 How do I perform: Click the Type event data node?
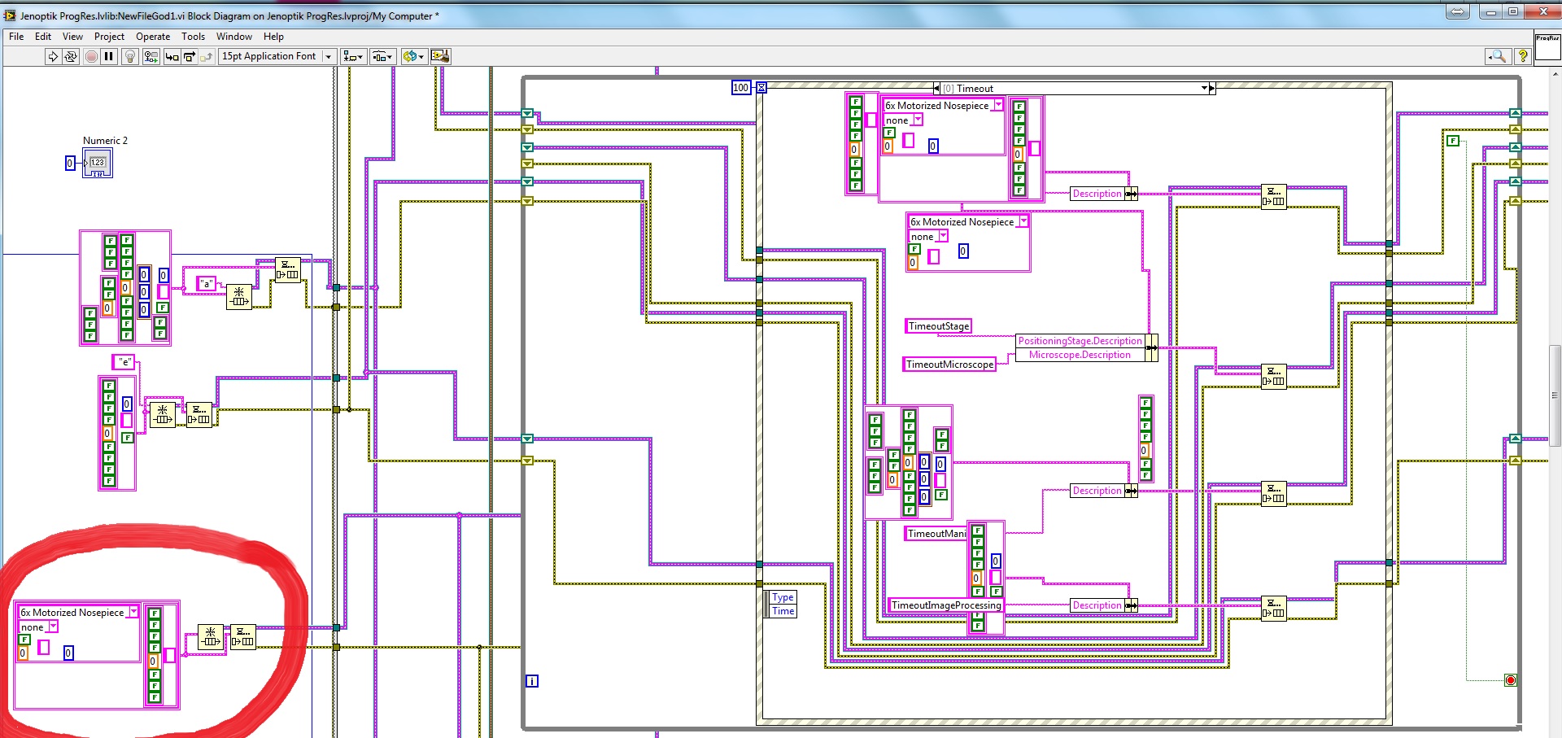[x=783, y=597]
